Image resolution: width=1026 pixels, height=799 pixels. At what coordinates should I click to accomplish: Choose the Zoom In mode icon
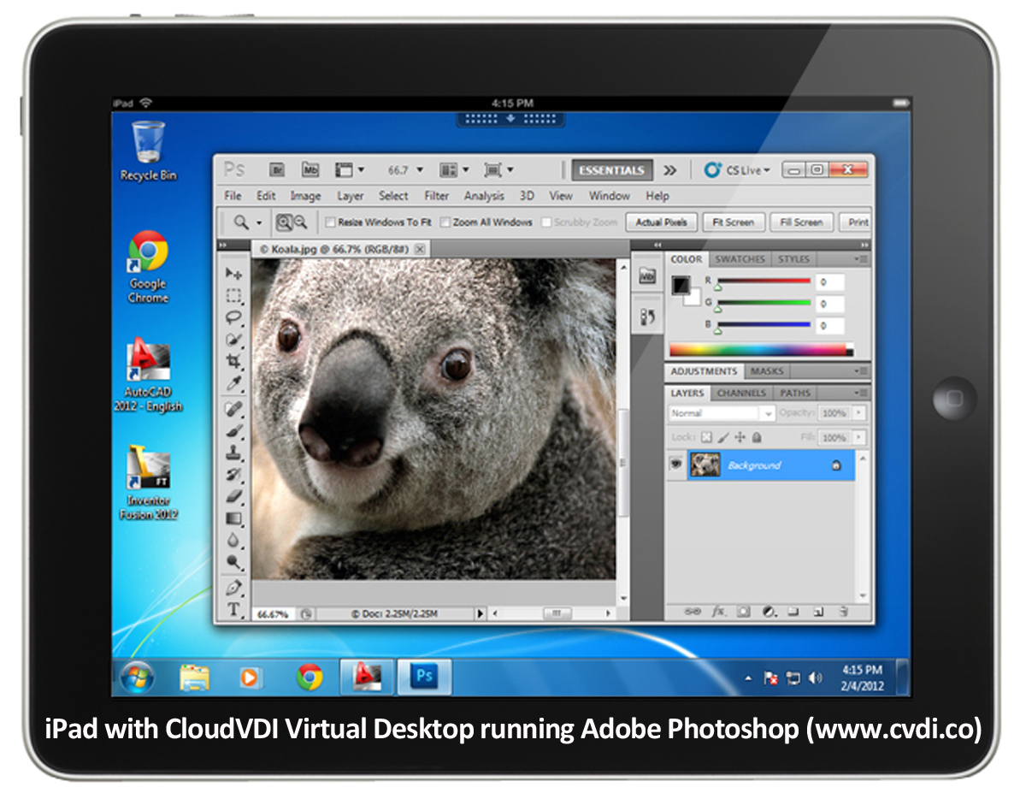coord(284,222)
